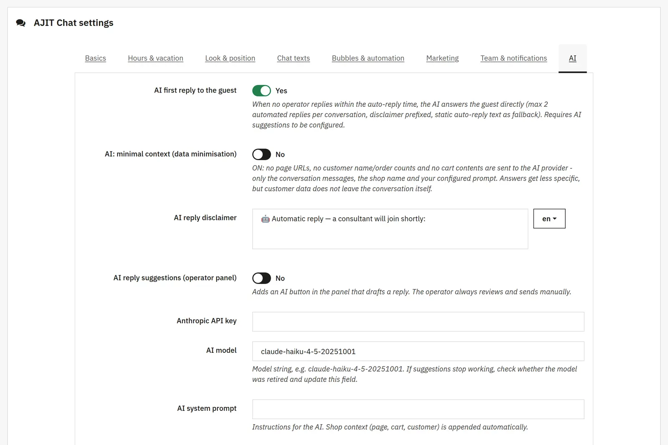Image resolution: width=668 pixels, height=445 pixels.
Task: Click inside the AI reply disclaimer textarea
Action: [x=390, y=229]
